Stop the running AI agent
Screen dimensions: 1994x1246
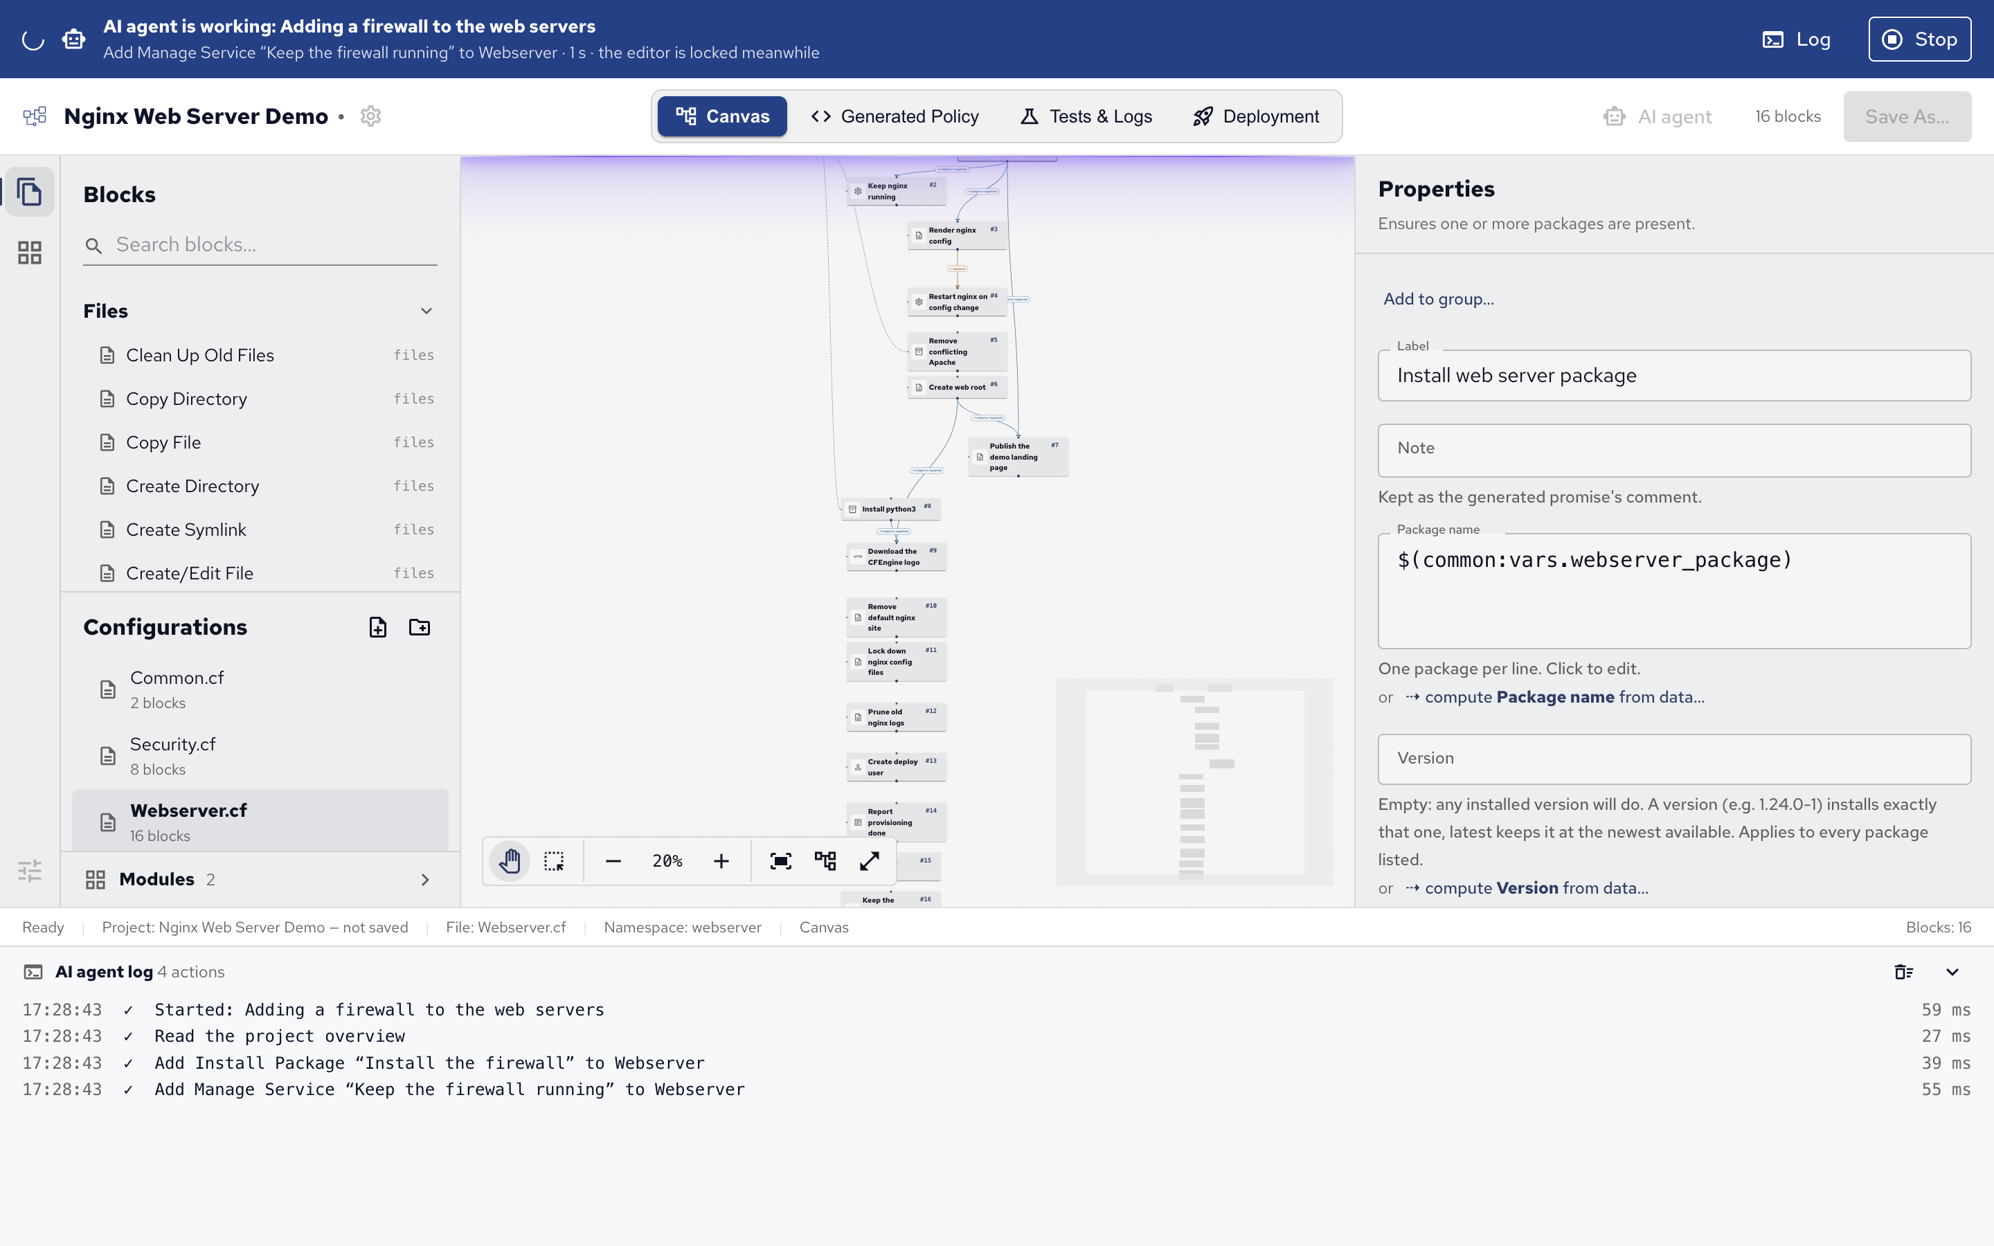(x=1919, y=39)
